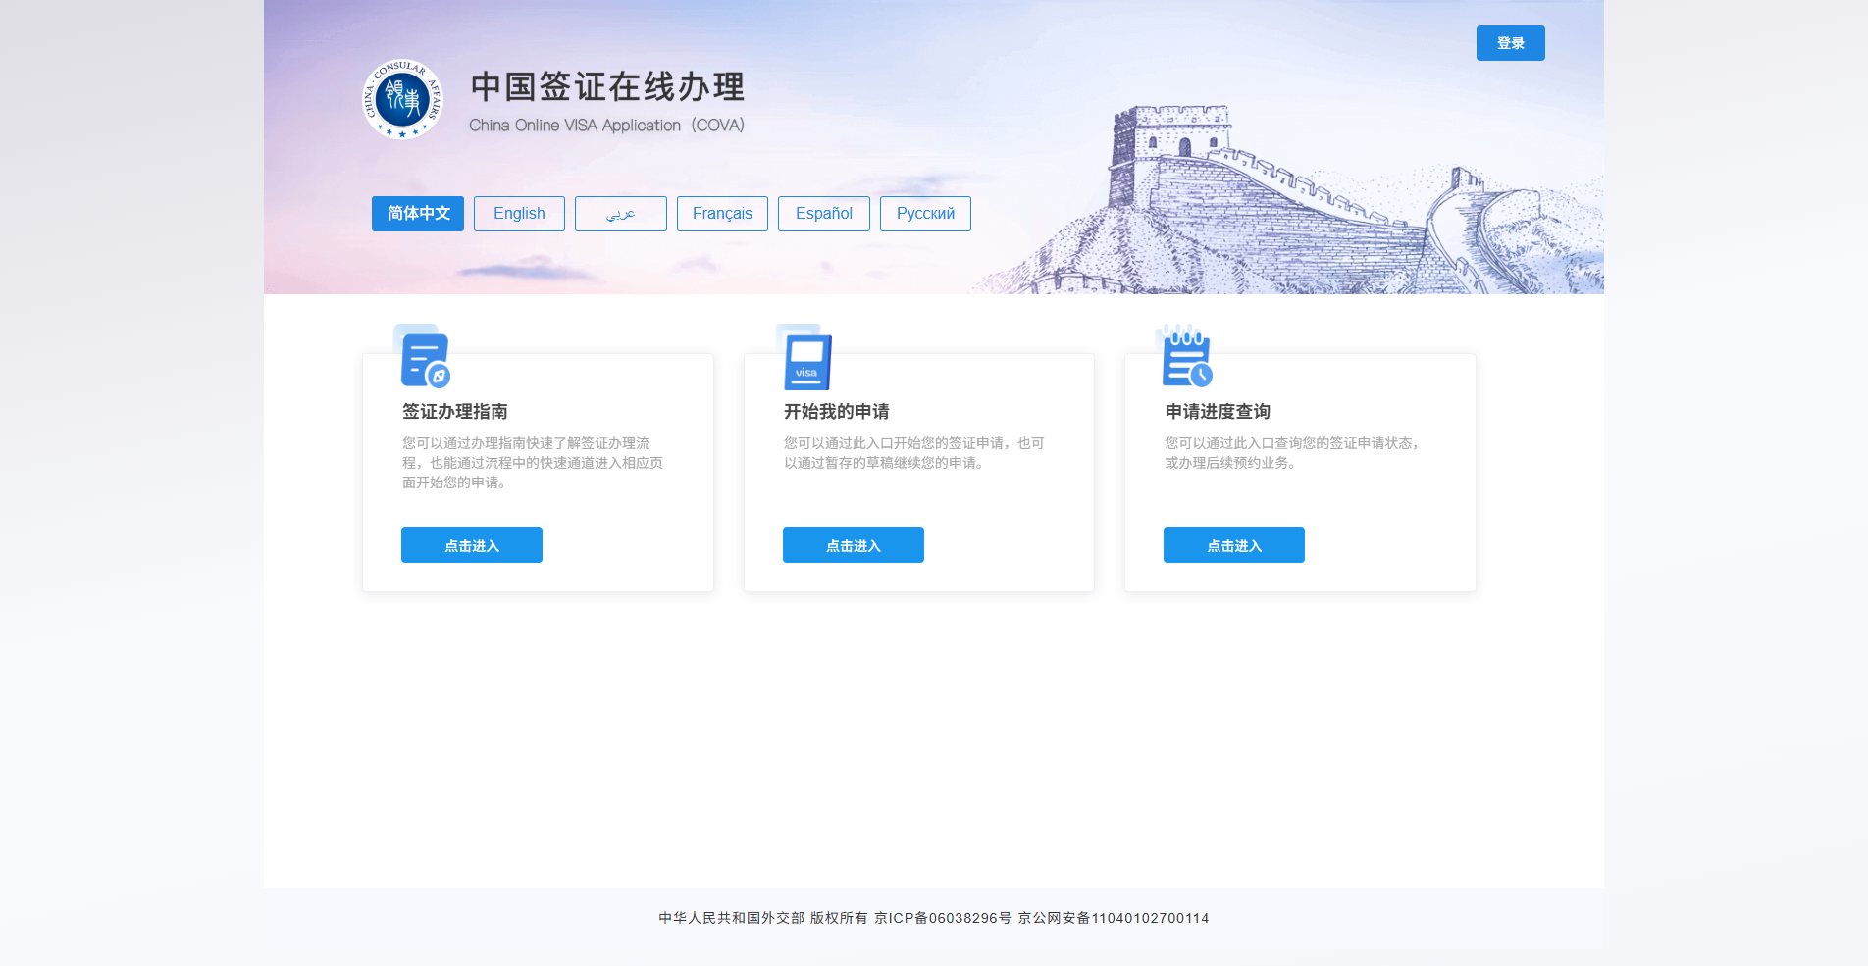Click the clock notepad icon above 申请进度查询

pos(1185,359)
